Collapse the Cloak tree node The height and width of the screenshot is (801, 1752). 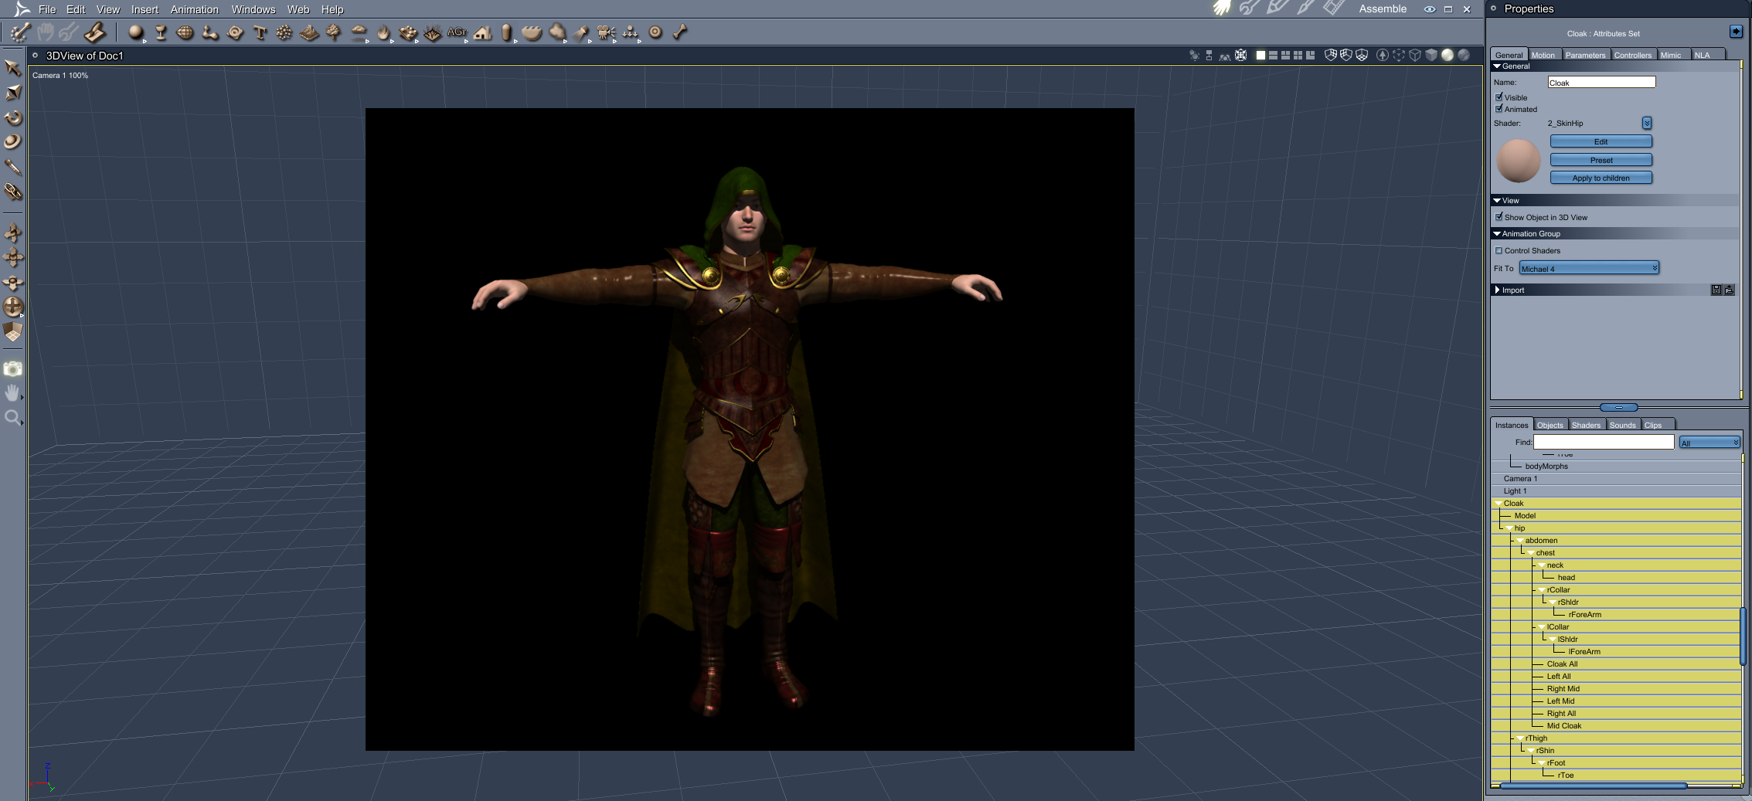pos(1499,504)
